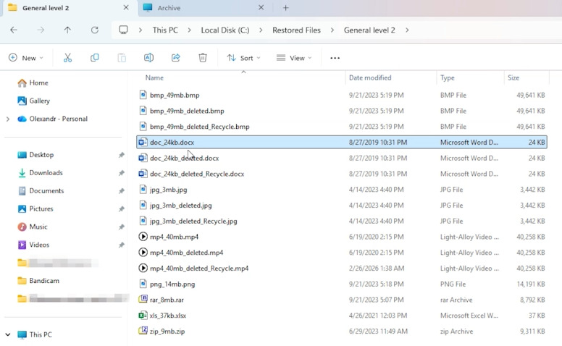This screenshot has width=562, height=346.
Task: Expand chevron after Local Disk (C:) breadcrumb
Action: [261, 30]
